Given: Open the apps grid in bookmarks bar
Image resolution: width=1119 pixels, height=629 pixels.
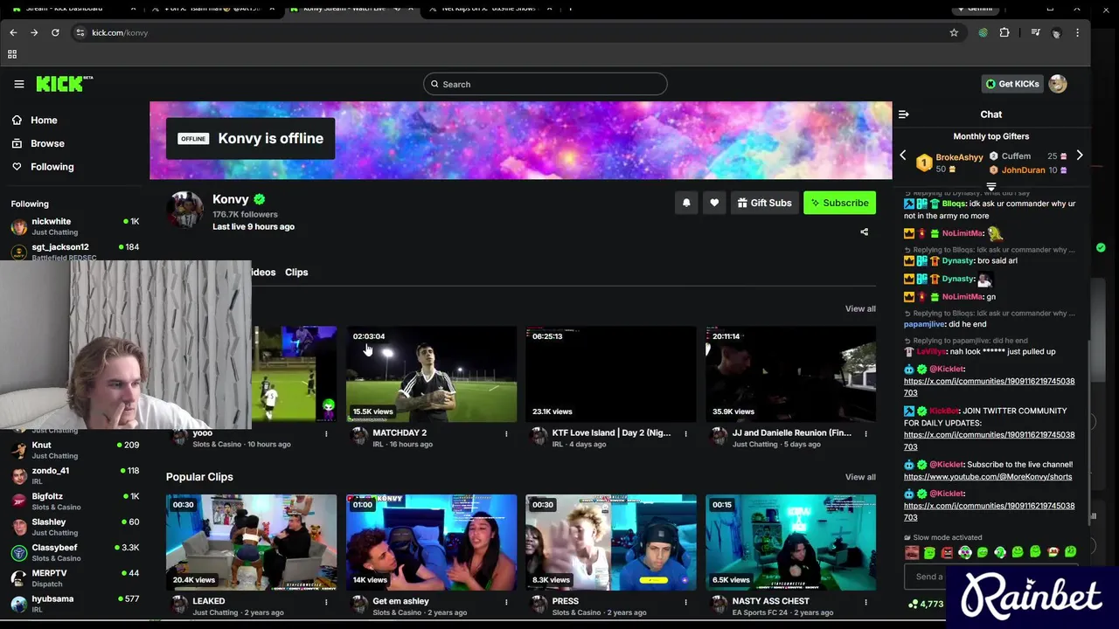Looking at the screenshot, I should (12, 54).
